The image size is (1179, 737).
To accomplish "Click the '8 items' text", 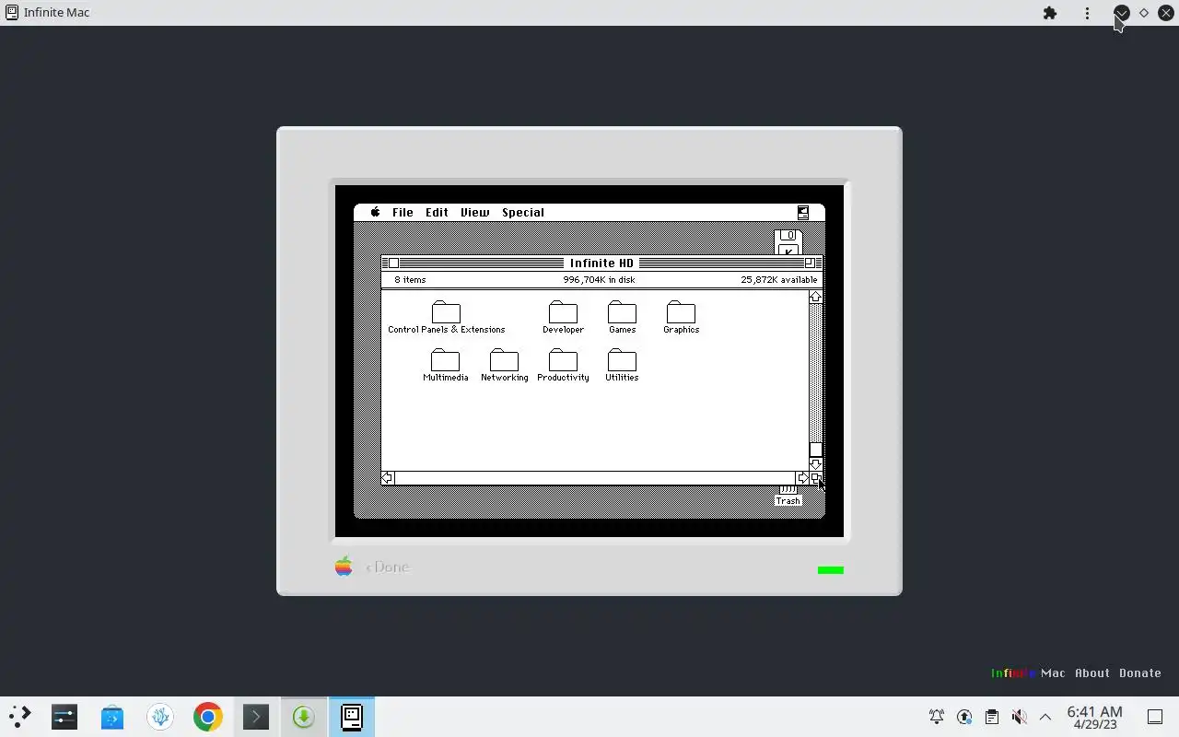I will click(x=410, y=279).
